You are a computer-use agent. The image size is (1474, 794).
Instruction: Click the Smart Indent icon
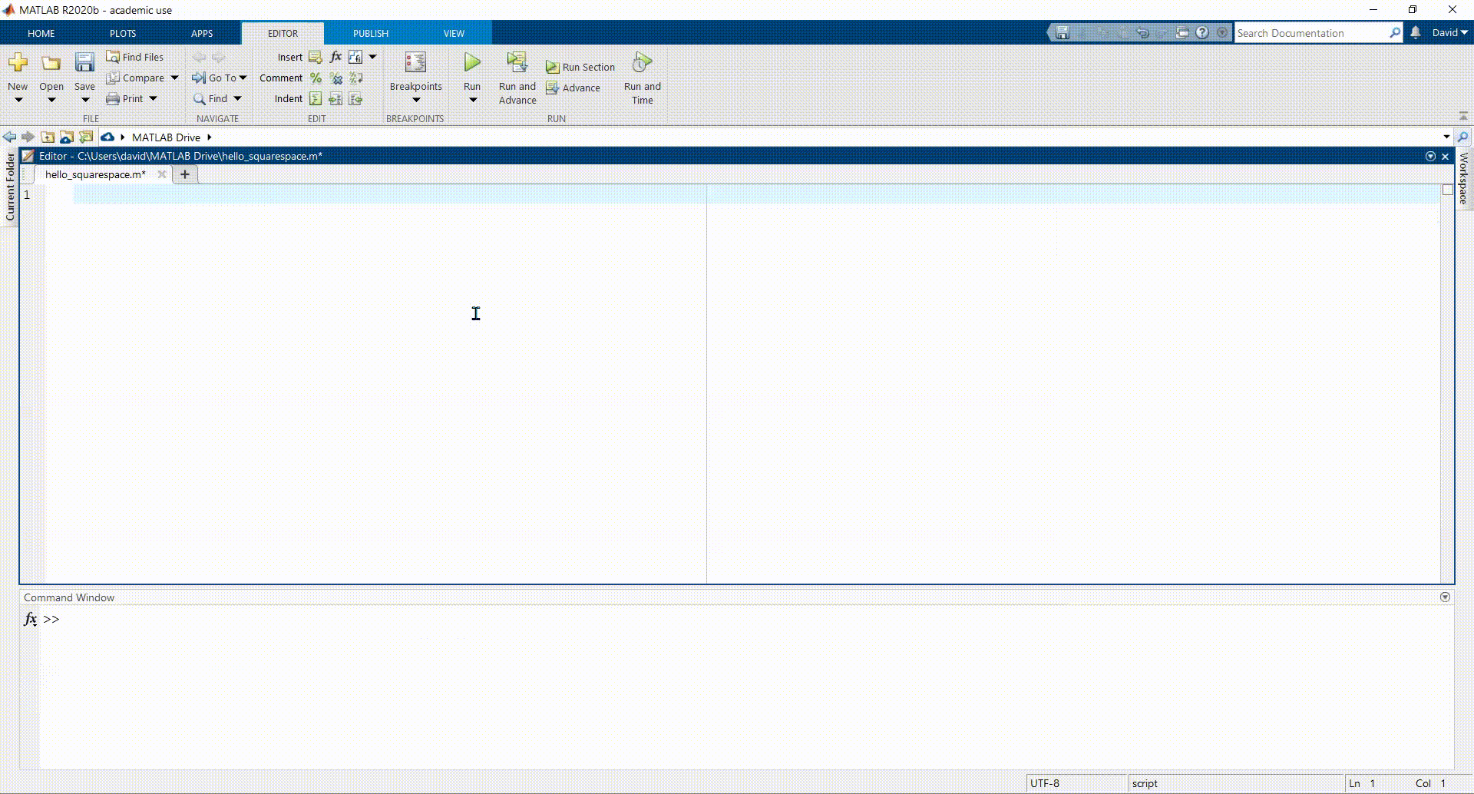[x=316, y=98]
